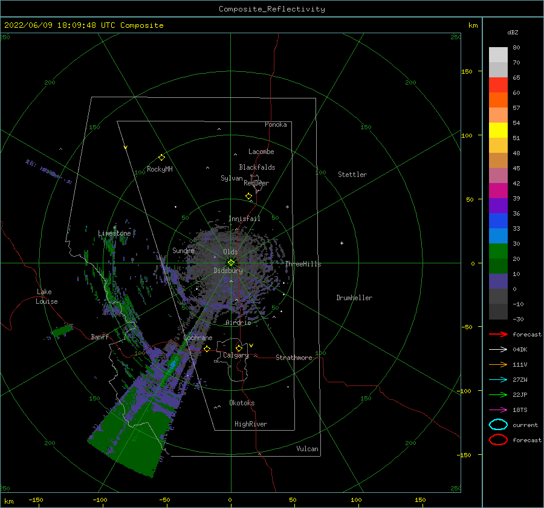544x508 pixels.
Task: Click the small green echo patch west of Banff
Action: tap(62, 330)
